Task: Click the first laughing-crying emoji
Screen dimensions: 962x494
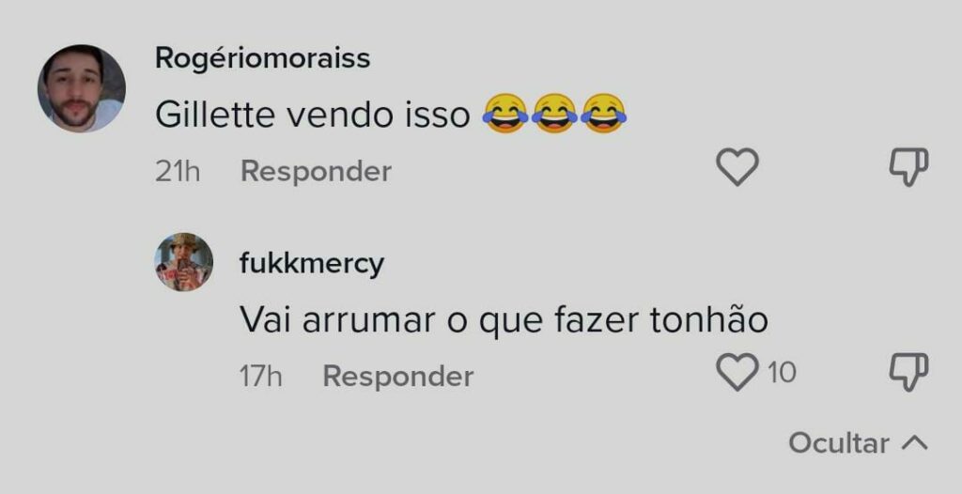Action: tap(505, 114)
